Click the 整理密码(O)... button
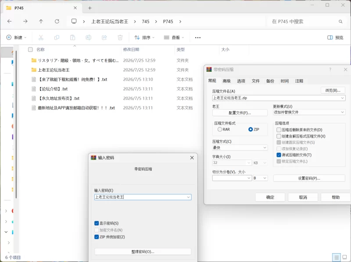 pyautogui.click(x=143, y=252)
